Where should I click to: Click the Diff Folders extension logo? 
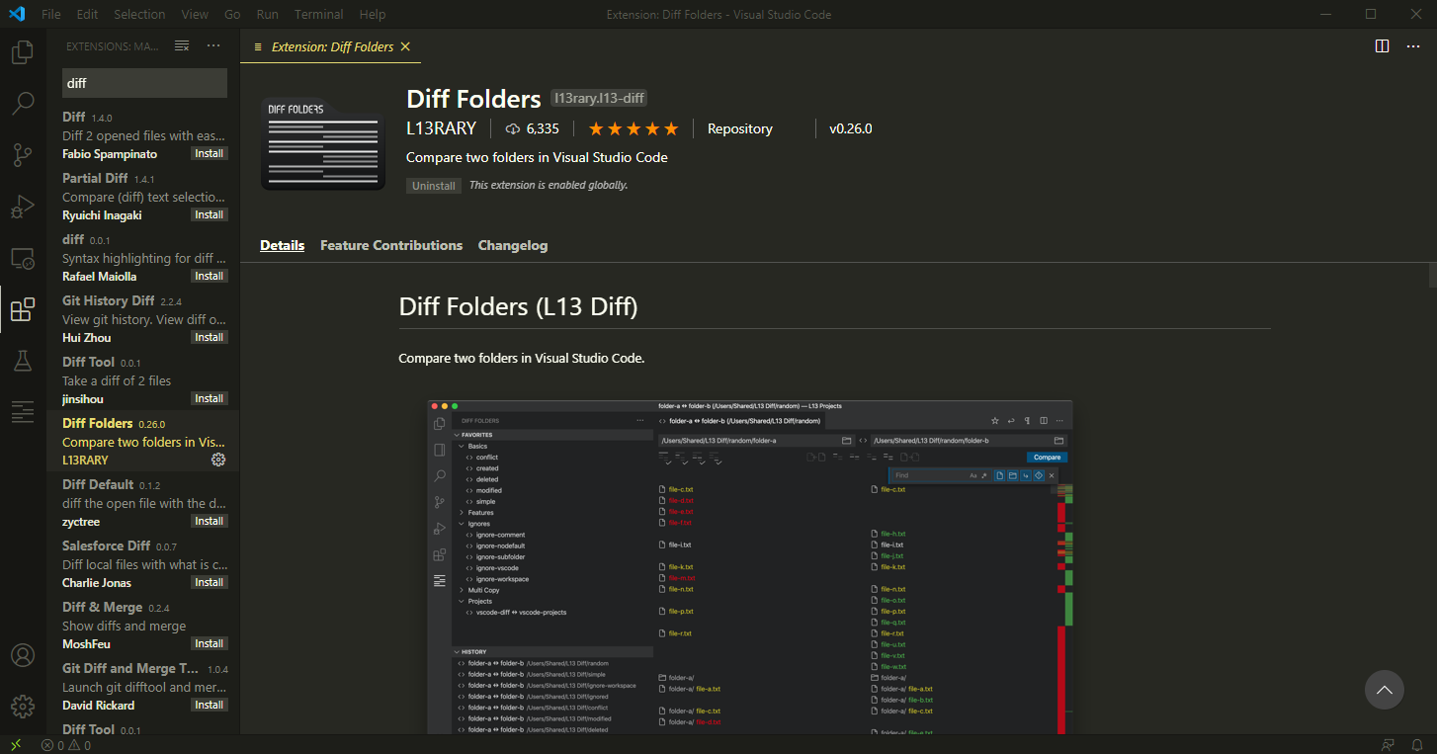pyautogui.click(x=323, y=142)
